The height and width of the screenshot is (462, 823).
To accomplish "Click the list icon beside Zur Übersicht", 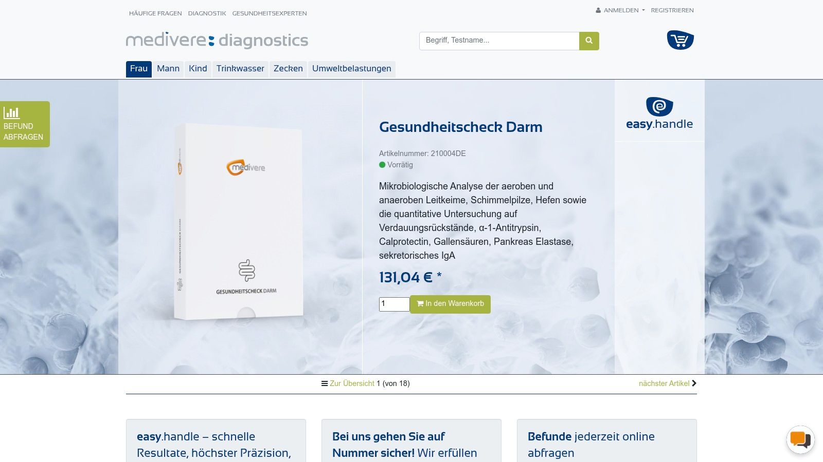I will [x=325, y=383].
